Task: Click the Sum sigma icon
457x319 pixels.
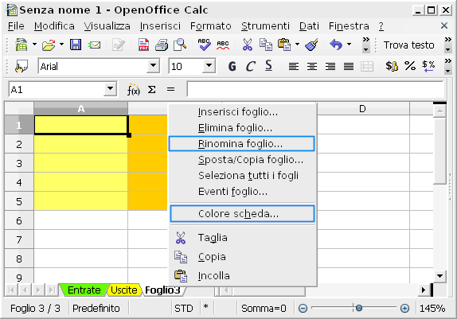Action: [x=151, y=89]
